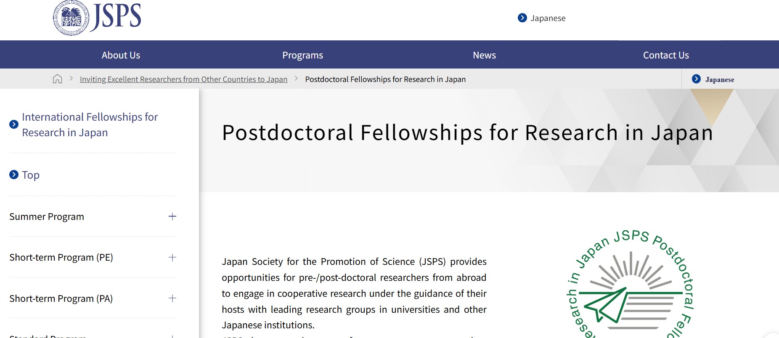Expand the Short-term Program (PA) section
Viewport: 779px width, 338px height.
(172, 298)
